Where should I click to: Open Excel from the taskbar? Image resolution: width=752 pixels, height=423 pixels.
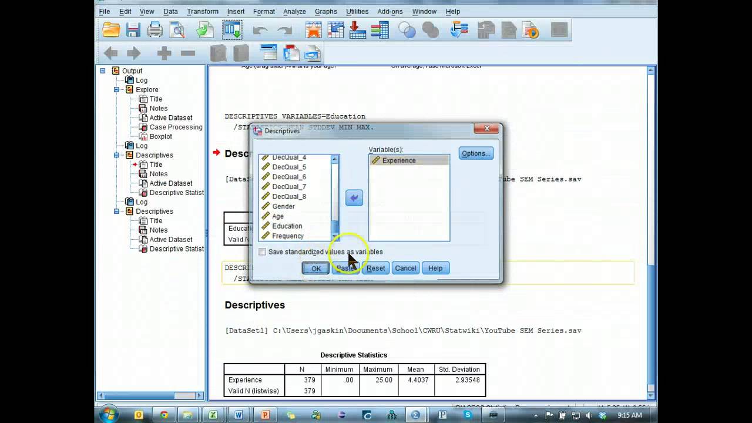pyautogui.click(x=214, y=415)
